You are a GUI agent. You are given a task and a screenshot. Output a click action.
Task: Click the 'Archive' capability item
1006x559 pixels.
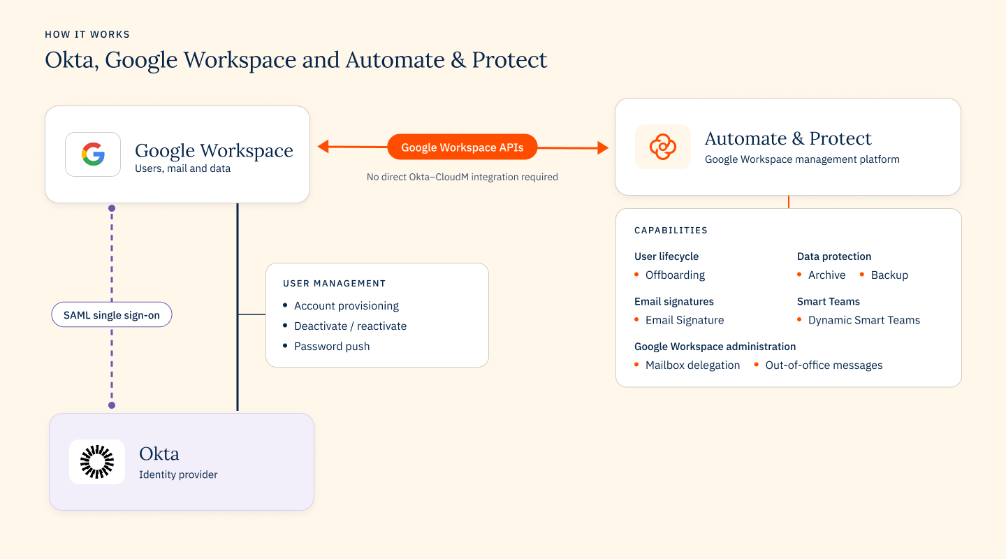tap(826, 275)
